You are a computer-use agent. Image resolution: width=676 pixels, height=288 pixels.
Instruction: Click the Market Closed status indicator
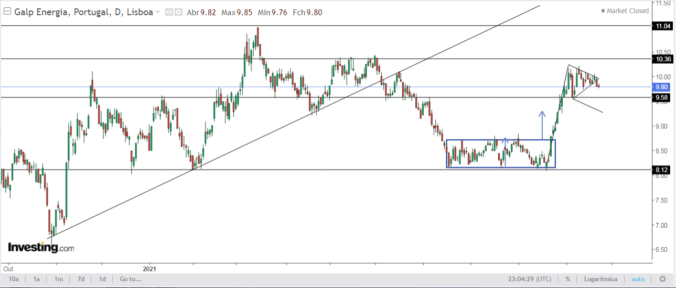[x=625, y=10]
